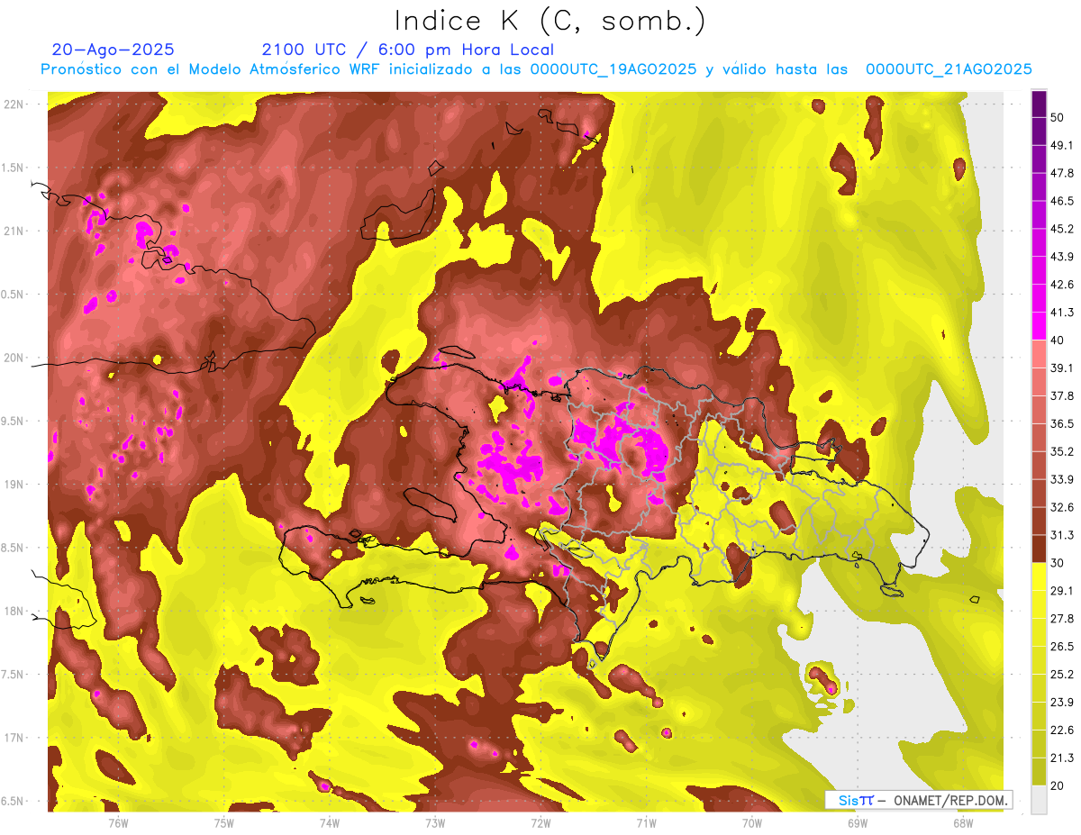Click the '70W' longitude label
Viewport: 1081px width, 835px height.
coord(751,822)
